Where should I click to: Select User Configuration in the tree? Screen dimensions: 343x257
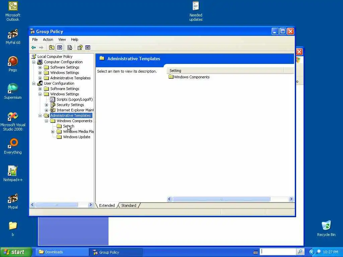click(59, 83)
